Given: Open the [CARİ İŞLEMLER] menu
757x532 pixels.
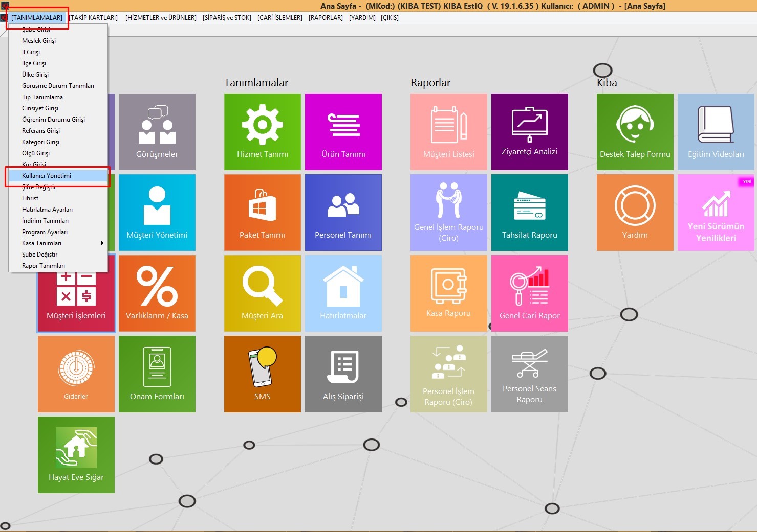Looking at the screenshot, I should [x=279, y=18].
